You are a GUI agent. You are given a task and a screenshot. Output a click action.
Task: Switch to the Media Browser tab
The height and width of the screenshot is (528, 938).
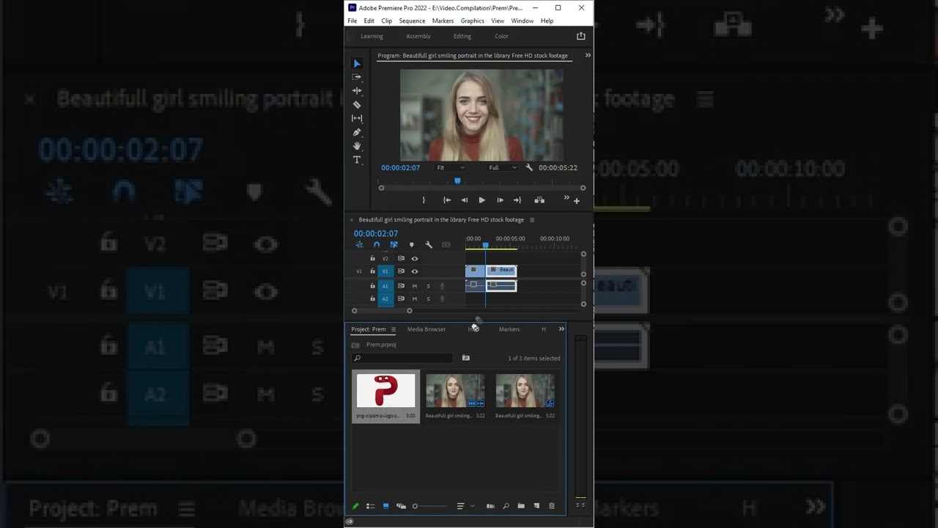click(426, 329)
